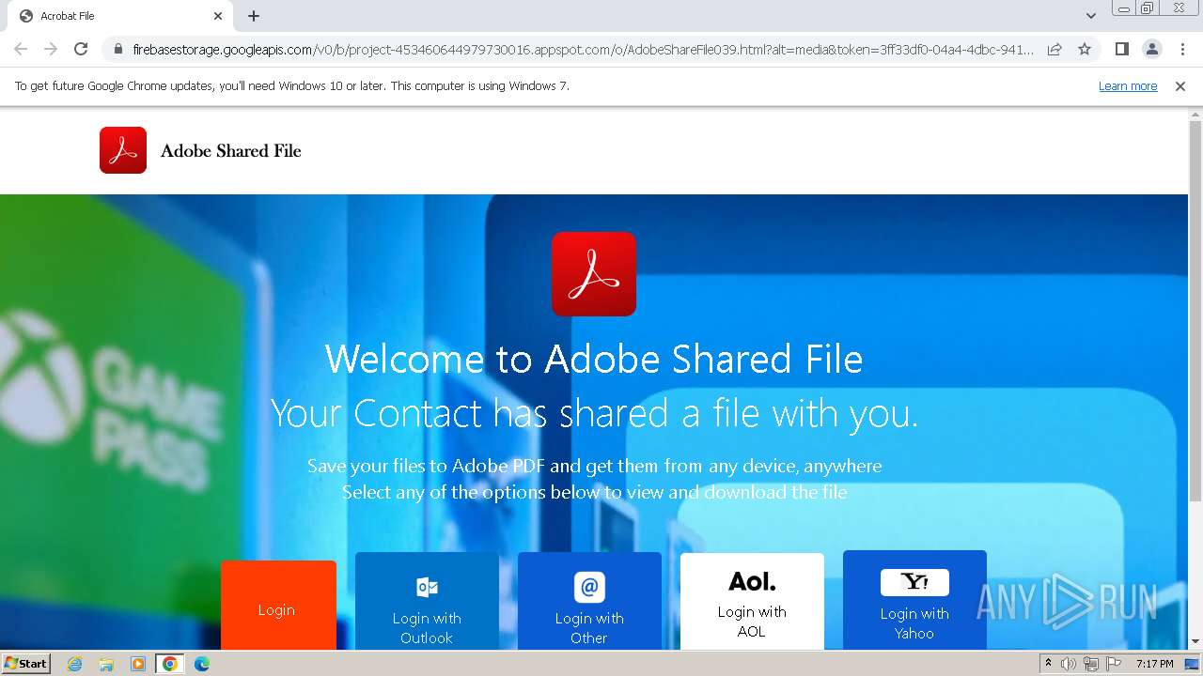Click the Adobe logo in the page header
Image resolution: width=1203 pixels, height=676 pixels.
click(x=123, y=150)
